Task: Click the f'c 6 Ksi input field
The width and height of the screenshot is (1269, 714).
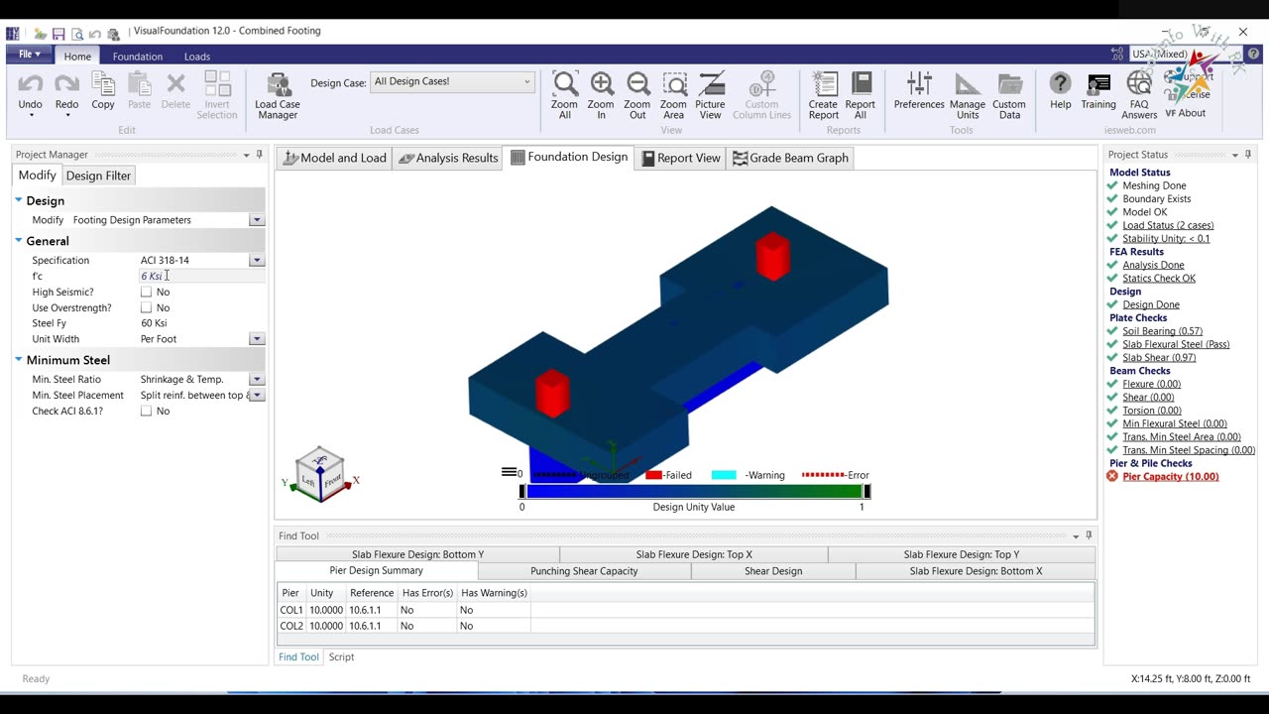Action: tap(202, 276)
